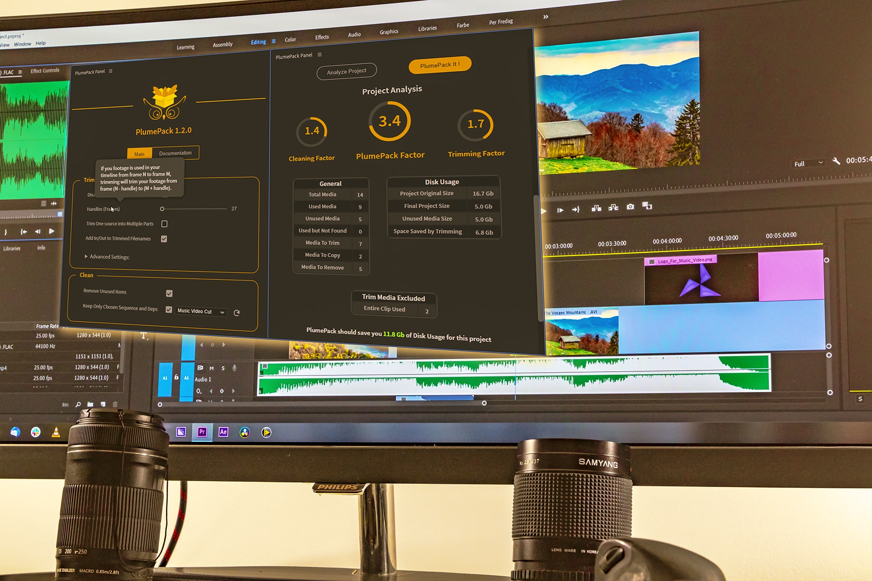The height and width of the screenshot is (581, 872).
Task: Click the search icon in the Project panel
Action: click(x=78, y=404)
